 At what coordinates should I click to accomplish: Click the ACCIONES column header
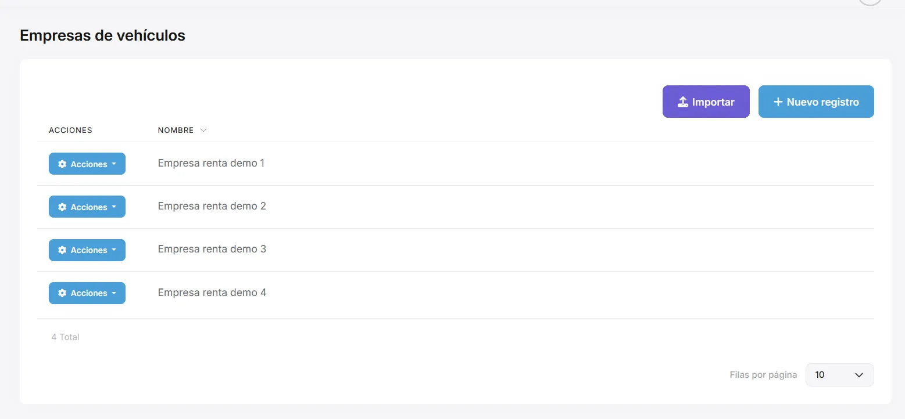point(70,131)
